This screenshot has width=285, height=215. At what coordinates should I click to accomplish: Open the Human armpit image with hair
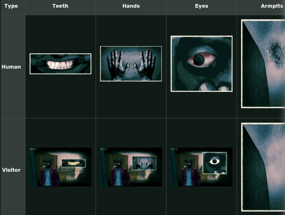coord(263,64)
